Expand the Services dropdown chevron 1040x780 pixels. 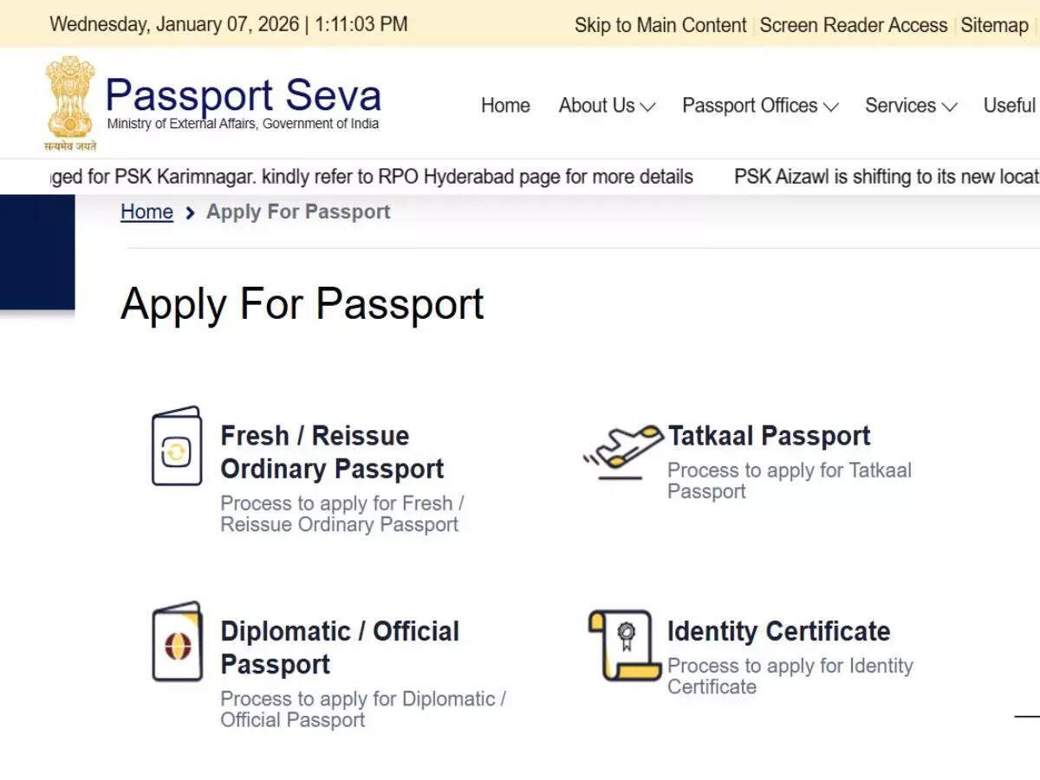(x=949, y=107)
